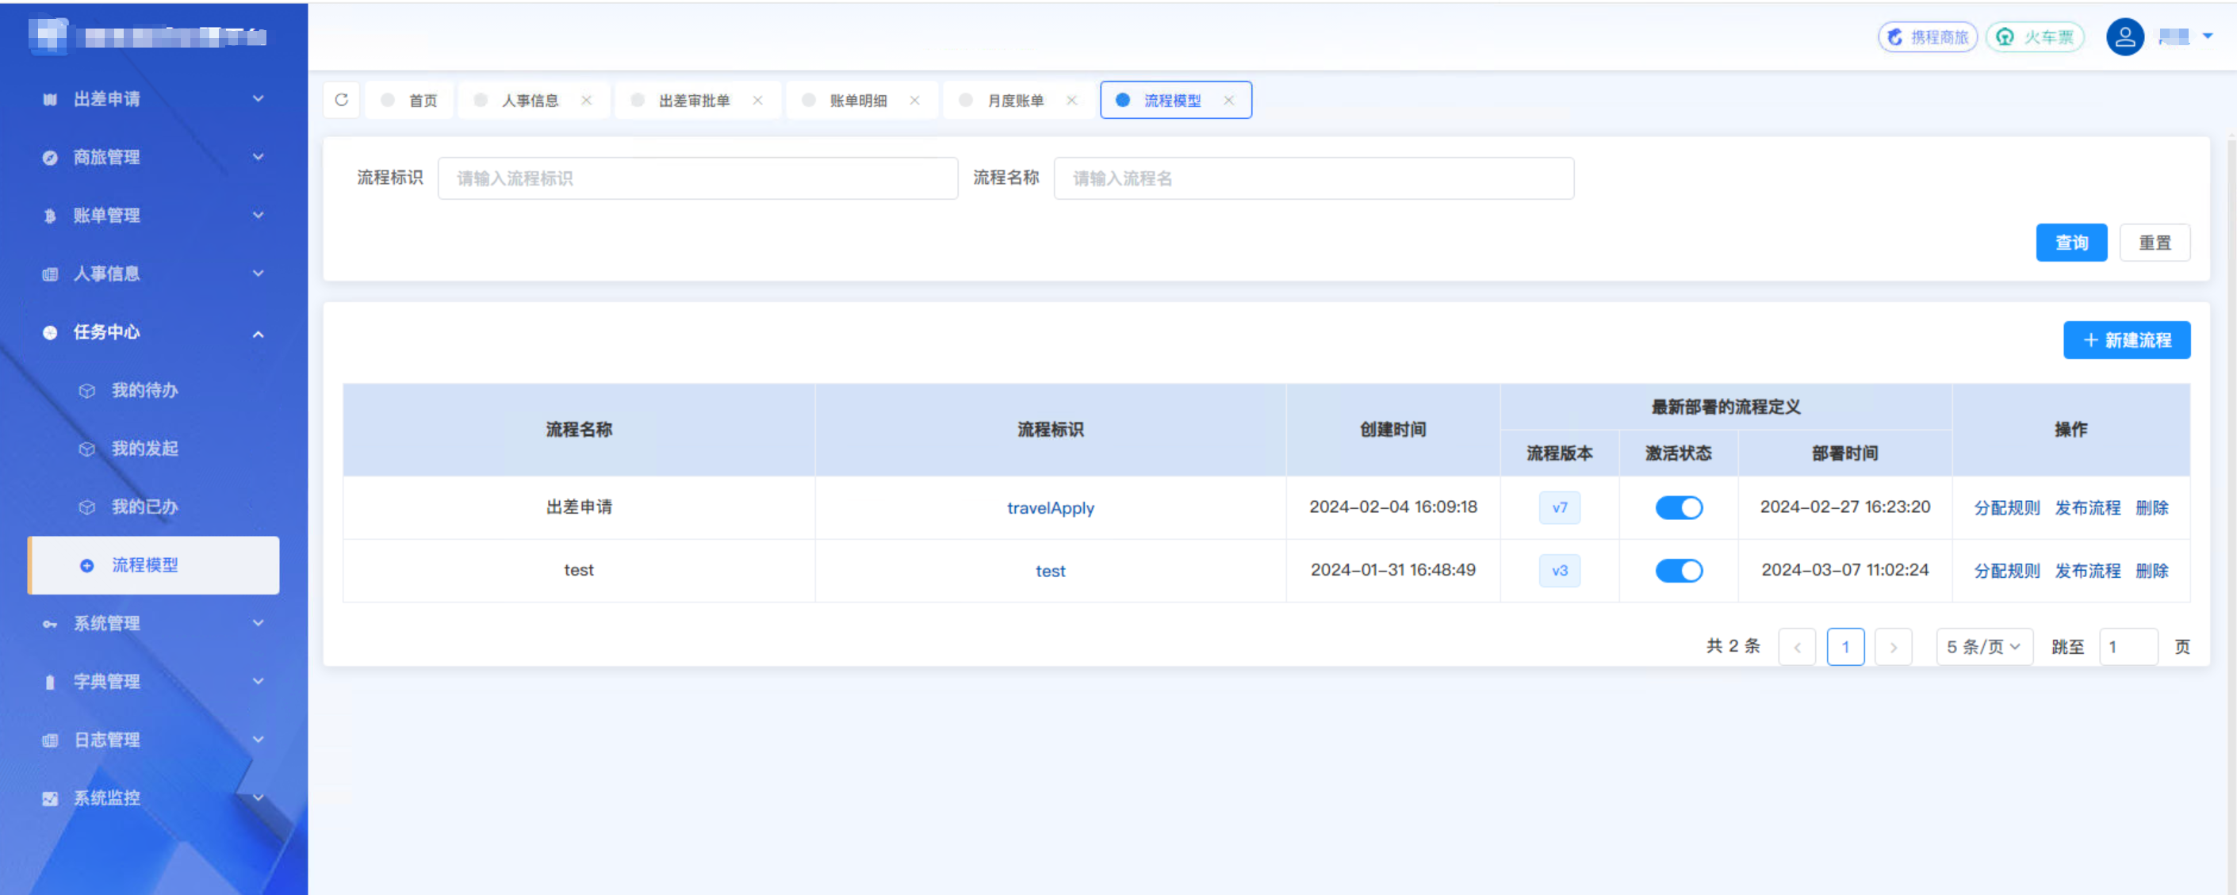Screen dimensions: 2237x895
Task: Expand the 商旅管理 sidebar menu
Action: click(x=258, y=157)
